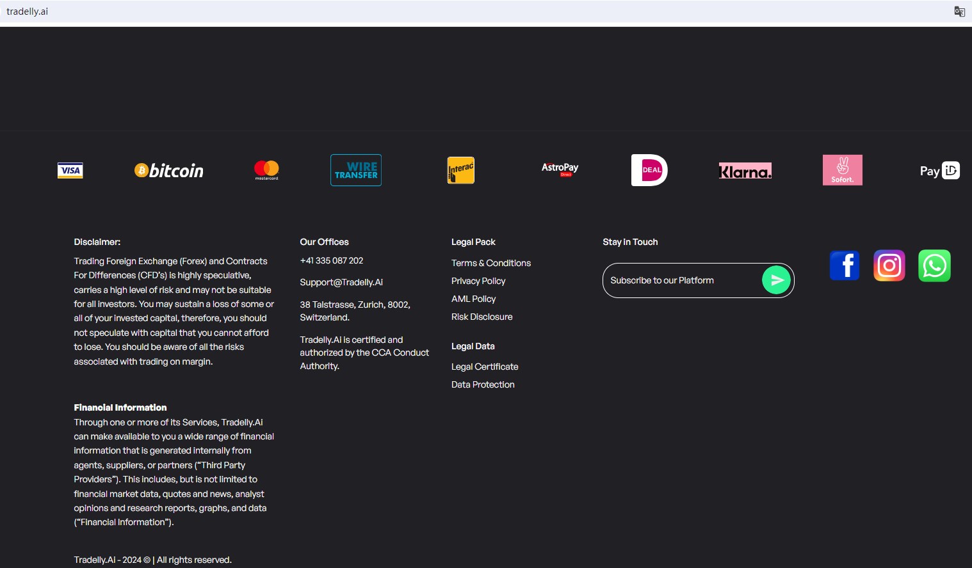Click the iDEAL payment icon
Screen dimensions: 972x568
click(x=649, y=170)
